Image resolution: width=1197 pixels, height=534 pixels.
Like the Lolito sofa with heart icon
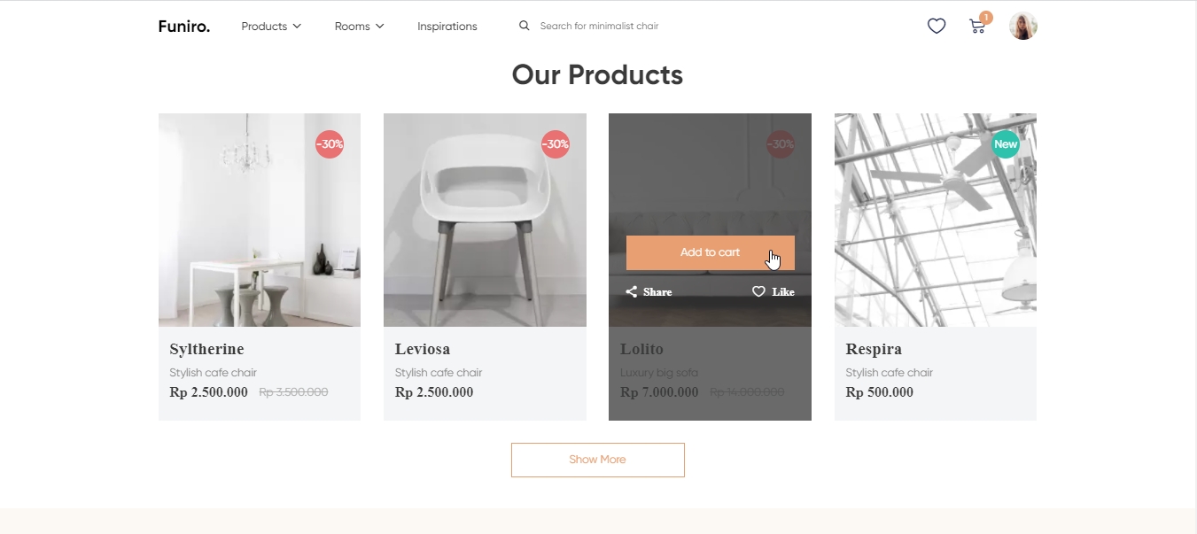[x=758, y=292]
